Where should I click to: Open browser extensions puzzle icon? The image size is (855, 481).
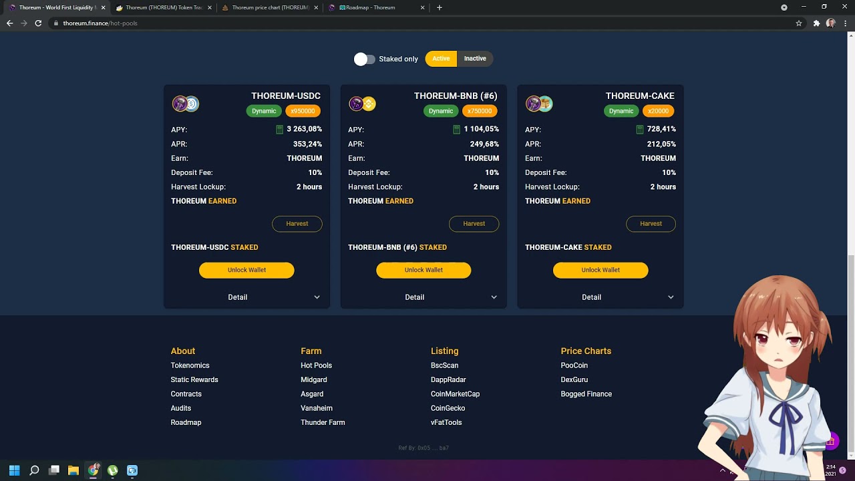coord(816,23)
